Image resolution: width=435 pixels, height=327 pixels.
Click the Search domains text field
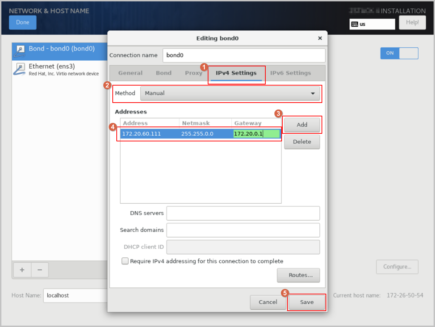(x=243, y=230)
